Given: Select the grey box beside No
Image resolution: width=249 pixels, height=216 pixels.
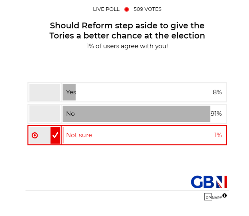Looking at the screenshot, I should [45, 114].
